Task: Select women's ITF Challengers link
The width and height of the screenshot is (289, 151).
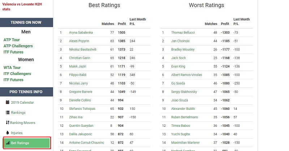Action: 17,74
